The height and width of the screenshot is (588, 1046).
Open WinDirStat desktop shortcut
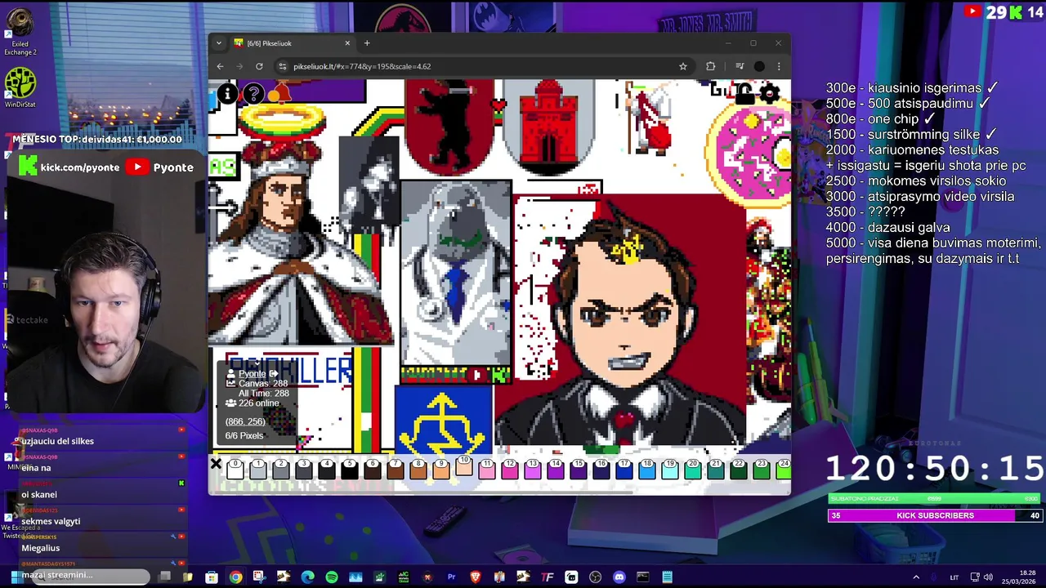point(20,87)
